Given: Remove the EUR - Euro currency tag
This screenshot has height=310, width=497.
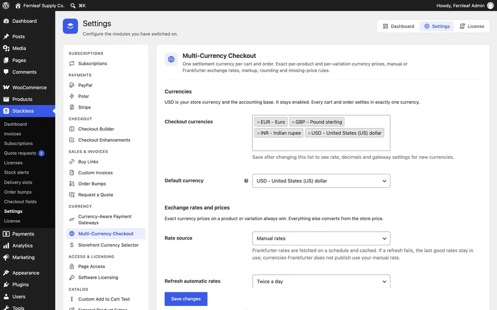Looking at the screenshot, I should tap(258, 122).
